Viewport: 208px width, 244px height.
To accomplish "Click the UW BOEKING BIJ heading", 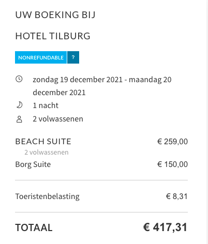I will coord(55,14).
